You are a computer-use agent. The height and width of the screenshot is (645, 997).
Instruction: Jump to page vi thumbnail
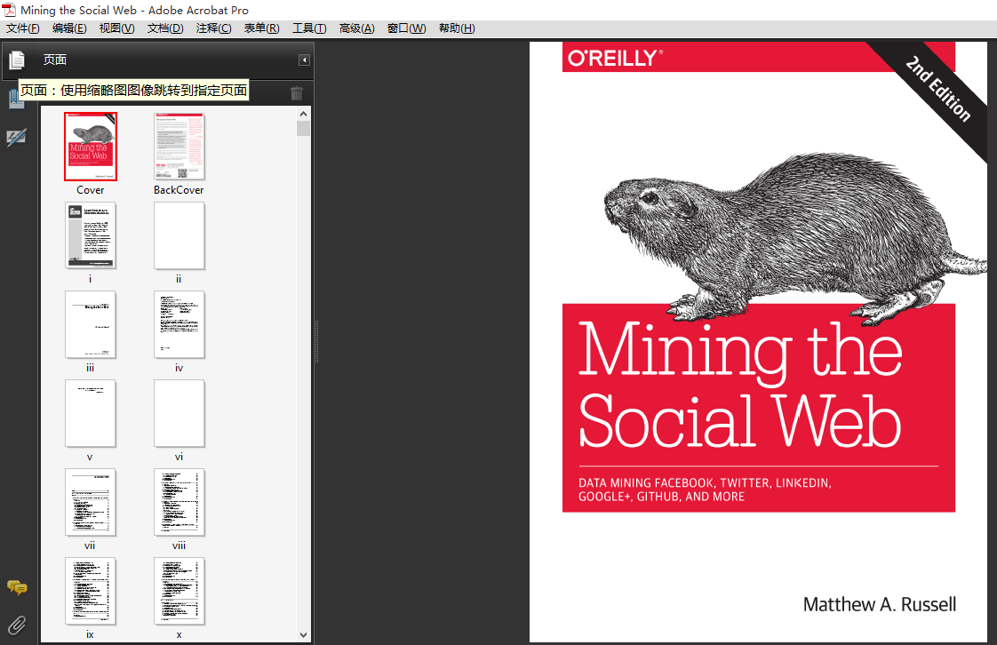179,414
